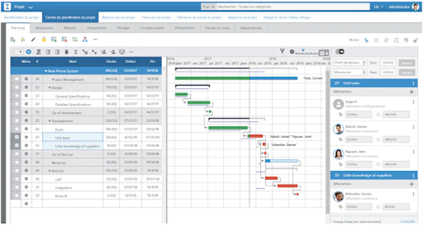
Task: Uncheck the Little knowledge of suppliers checkbox
Action: [x=17, y=146]
